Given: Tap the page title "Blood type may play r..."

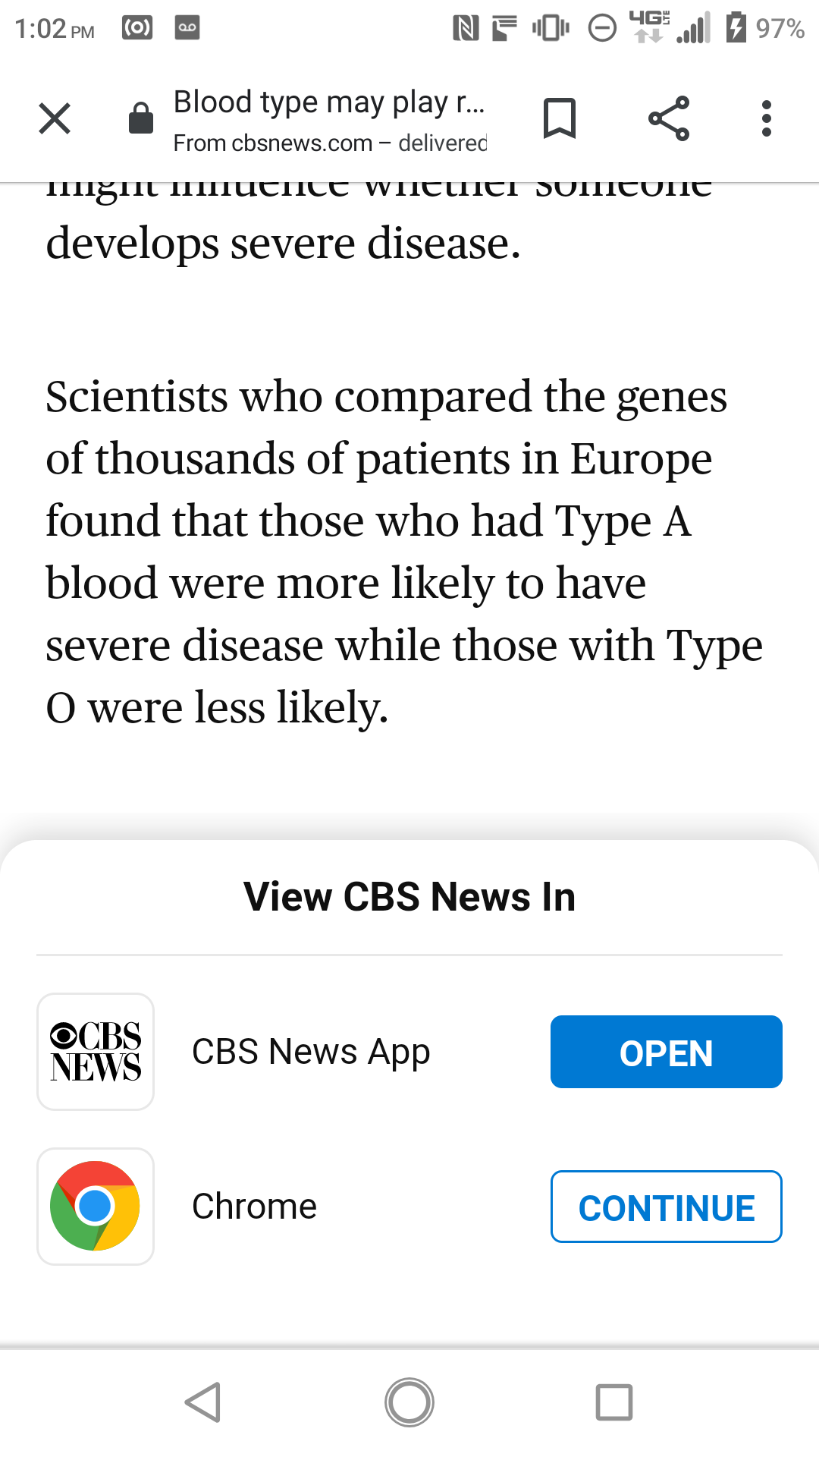Looking at the screenshot, I should pyautogui.click(x=328, y=102).
